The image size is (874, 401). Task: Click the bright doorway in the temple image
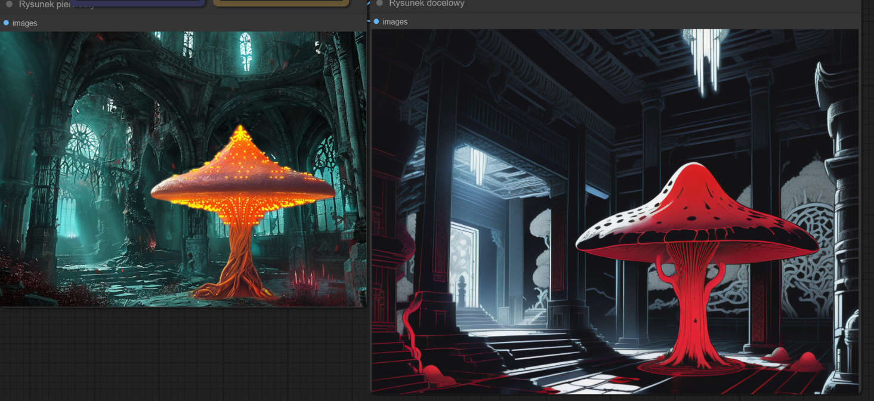(462, 263)
